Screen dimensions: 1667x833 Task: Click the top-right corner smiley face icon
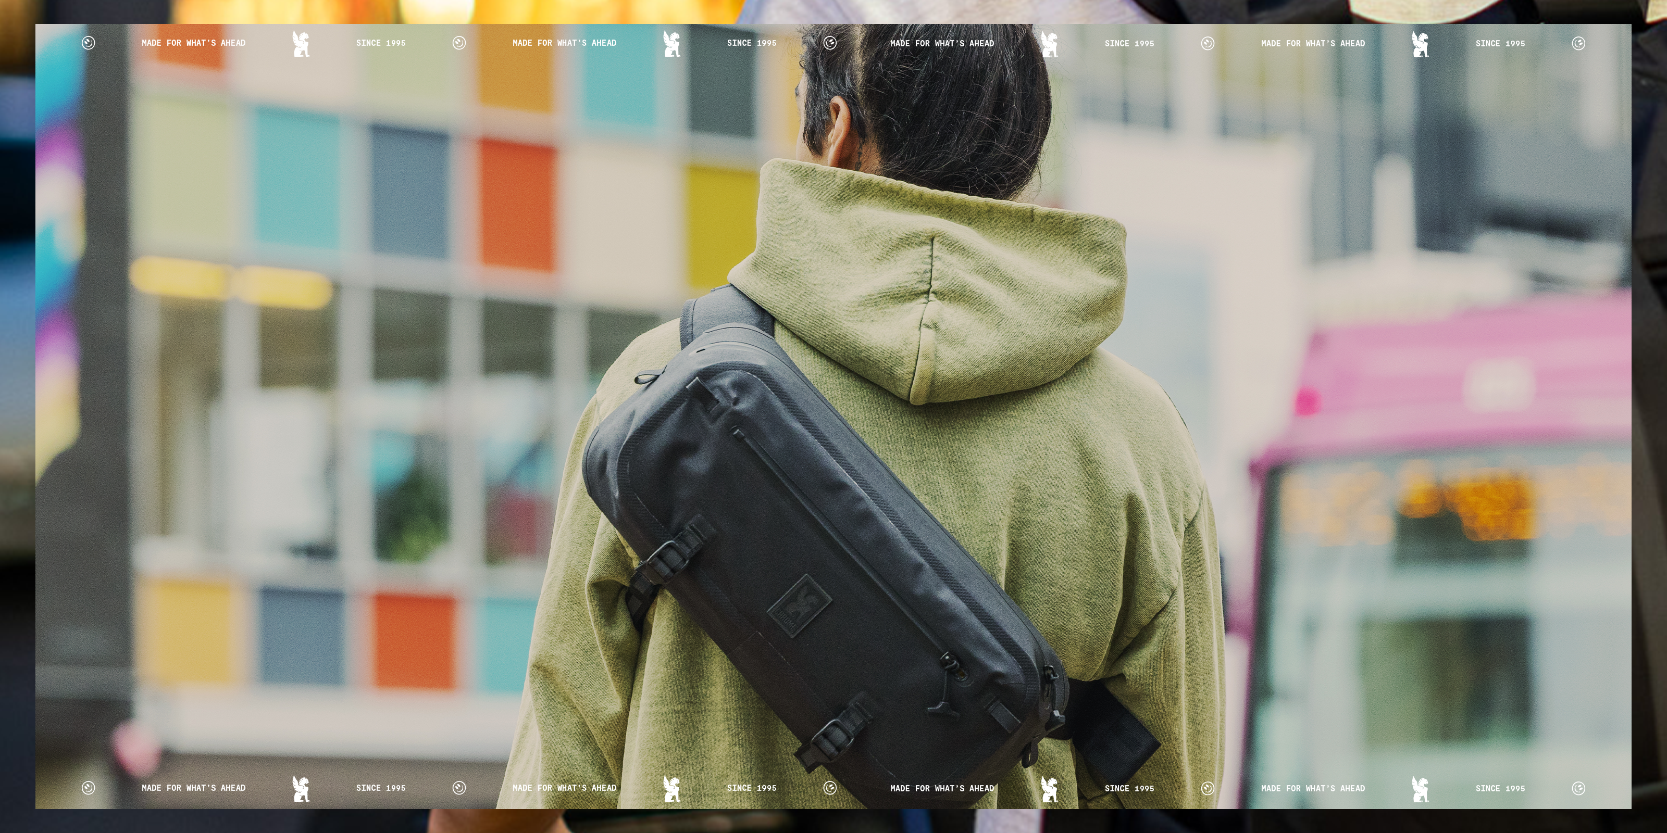[1578, 43]
